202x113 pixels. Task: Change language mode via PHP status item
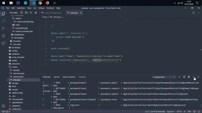[189, 112]
